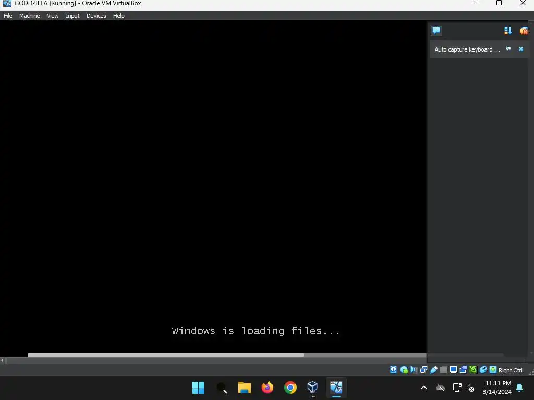Click the sort notifications icon

pyautogui.click(x=508, y=31)
